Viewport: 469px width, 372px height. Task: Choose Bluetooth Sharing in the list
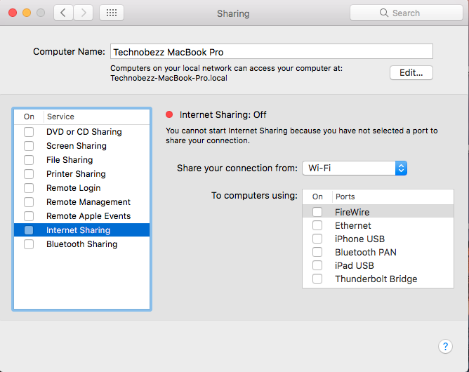81,244
